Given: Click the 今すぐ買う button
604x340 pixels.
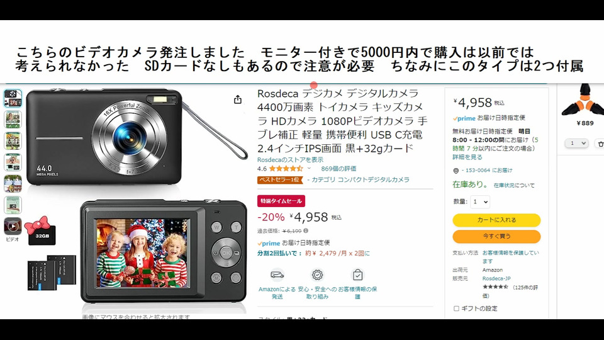Looking at the screenshot, I should (x=496, y=236).
